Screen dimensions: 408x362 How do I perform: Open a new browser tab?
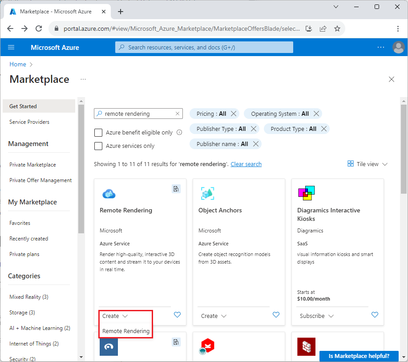click(x=121, y=12)
